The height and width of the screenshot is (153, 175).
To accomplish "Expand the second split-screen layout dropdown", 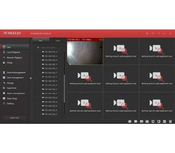I will 141,121.
